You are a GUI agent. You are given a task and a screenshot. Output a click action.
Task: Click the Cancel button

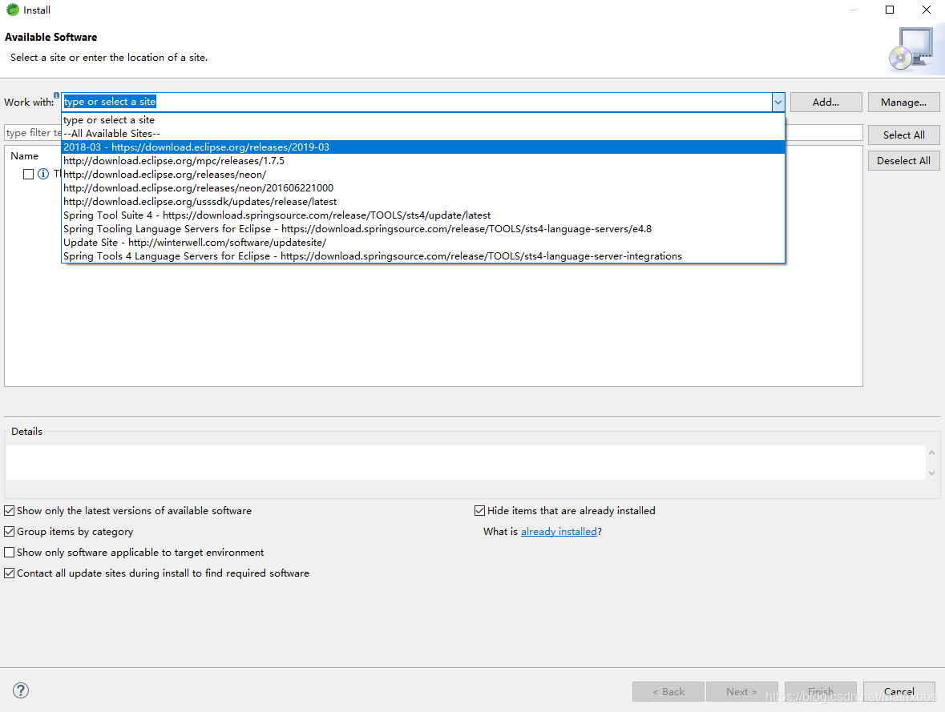coord(899,691)
